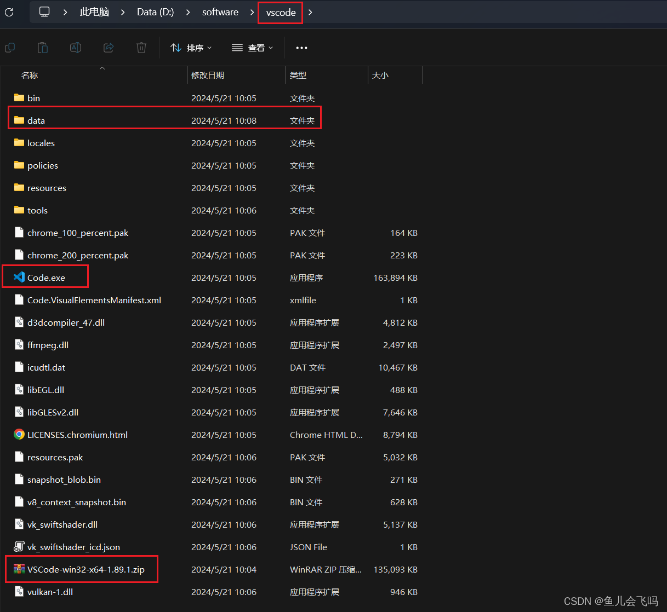
Task: Select the vk_swiftshader.dll file name
Action: (x=62, y=524)
